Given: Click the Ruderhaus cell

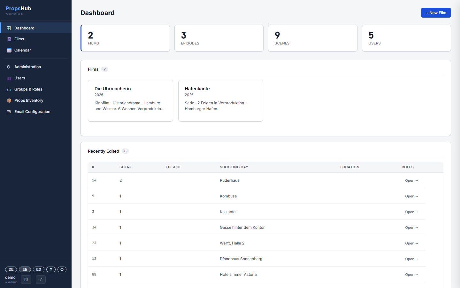Looking at the screenshot, I should (229, 180).
